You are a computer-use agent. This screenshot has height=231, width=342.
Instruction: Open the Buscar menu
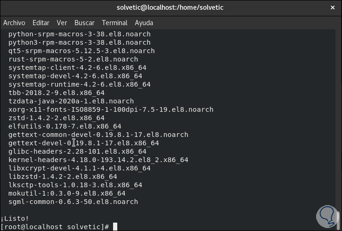coord(84,23)
